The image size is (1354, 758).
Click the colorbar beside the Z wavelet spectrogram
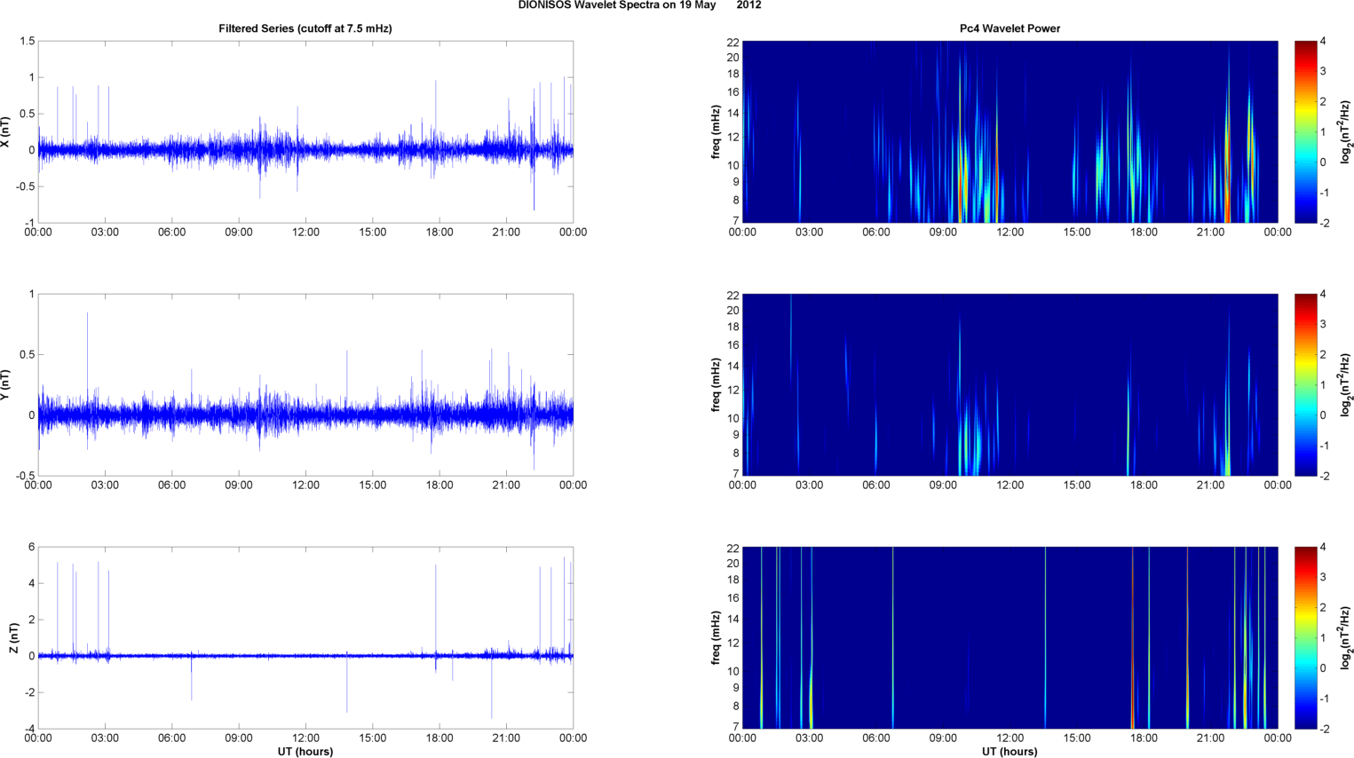[1305, 638]
